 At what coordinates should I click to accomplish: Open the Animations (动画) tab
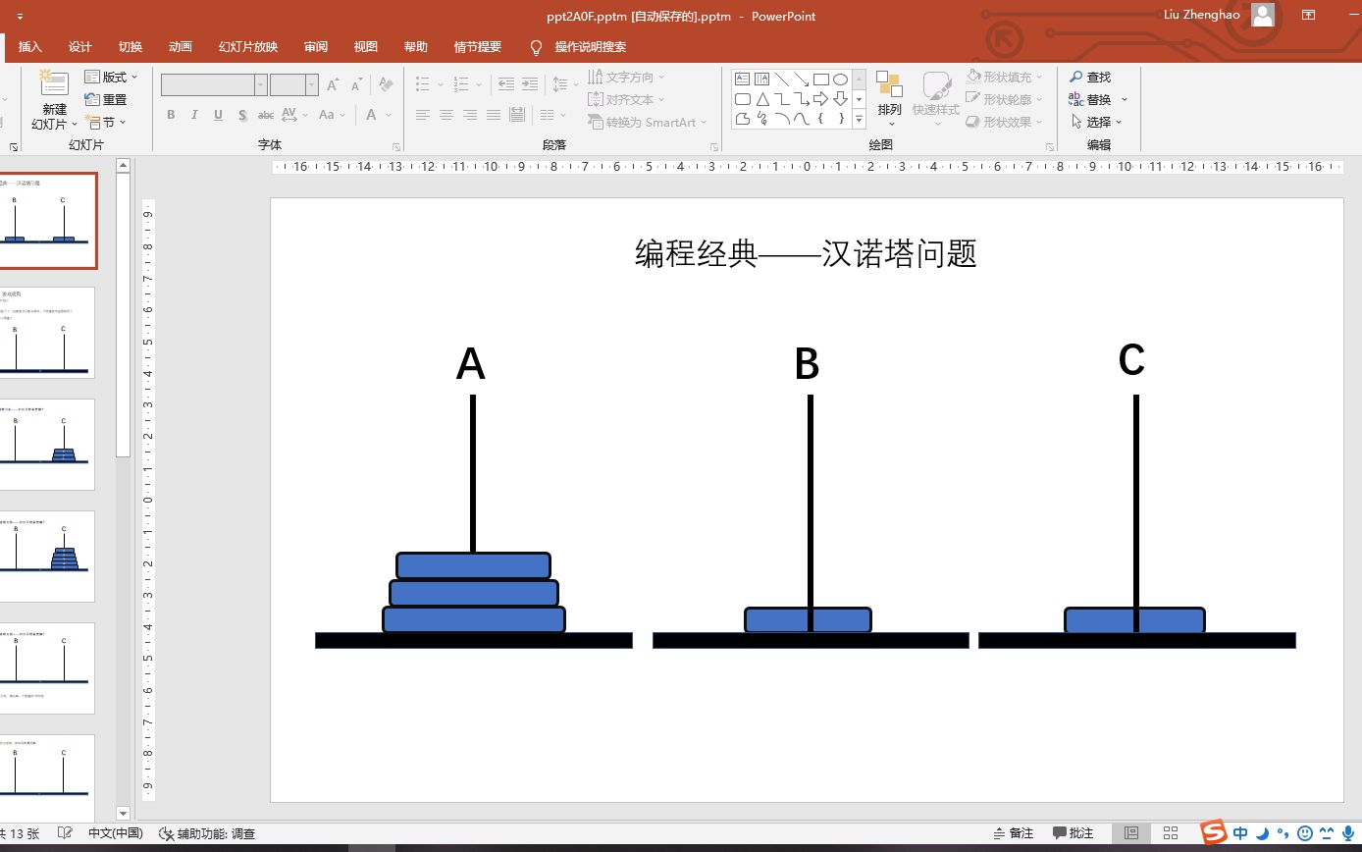[181, 47]
